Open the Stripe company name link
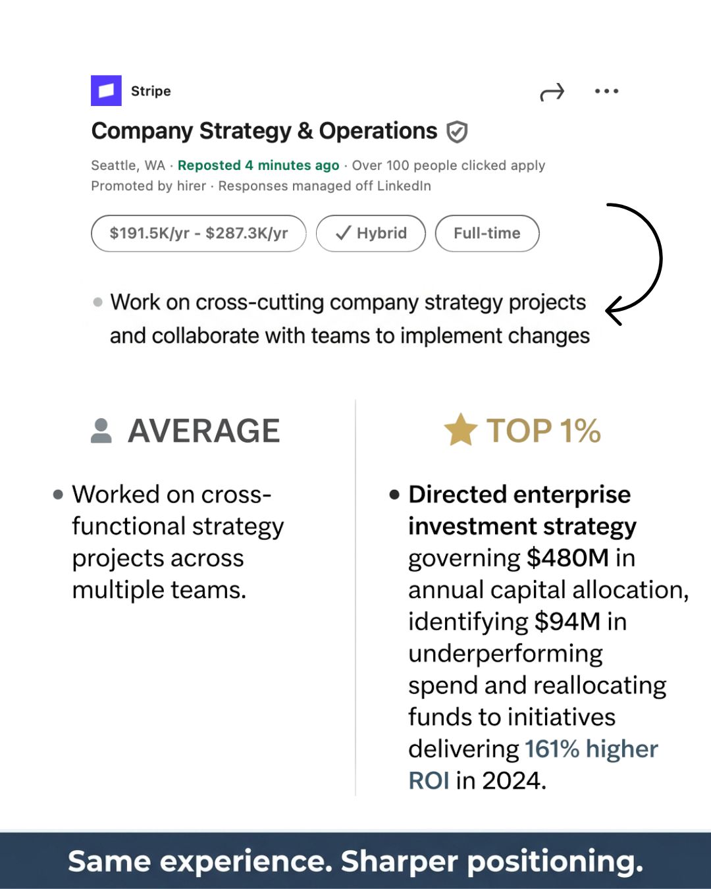The width and height of the screenshot is (711, 889). tap(151, 91)
